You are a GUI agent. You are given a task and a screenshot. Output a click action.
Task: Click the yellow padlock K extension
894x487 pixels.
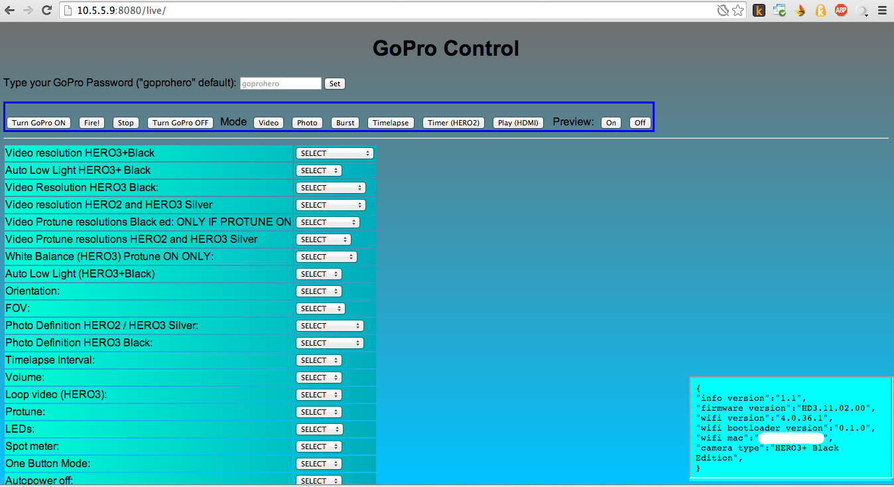coord(820,11)
